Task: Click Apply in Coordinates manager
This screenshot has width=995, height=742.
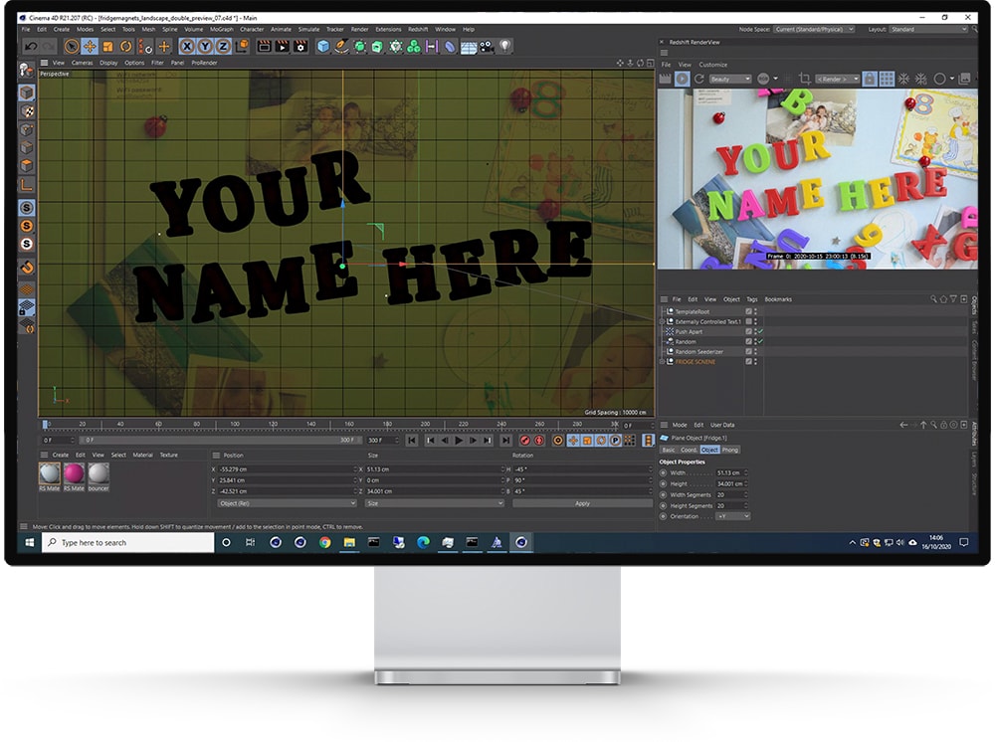Action: point(582,503)
